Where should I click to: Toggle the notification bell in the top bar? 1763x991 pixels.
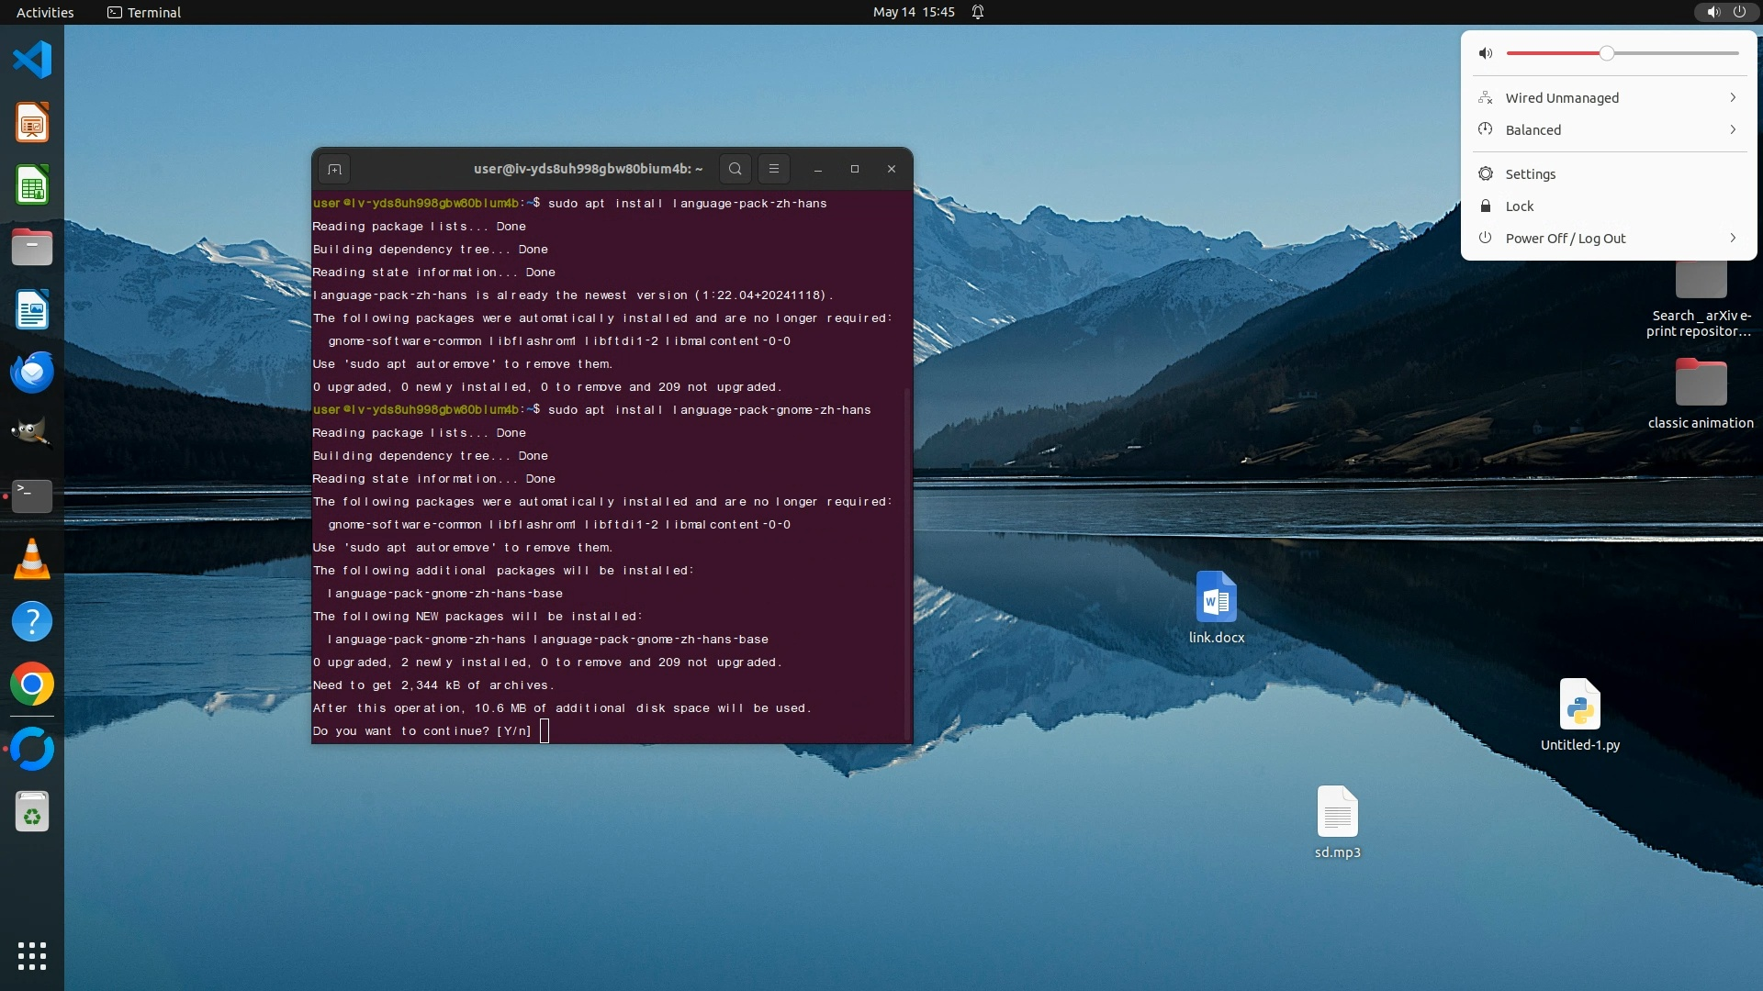[978, 12]
